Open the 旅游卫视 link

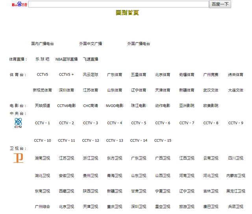click(187, 207)
